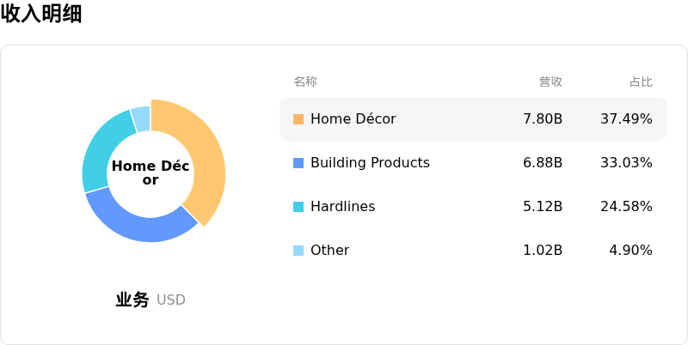Click the orange Home Décor legend swatch
The image size is (688, 345).
click(298, 119)
